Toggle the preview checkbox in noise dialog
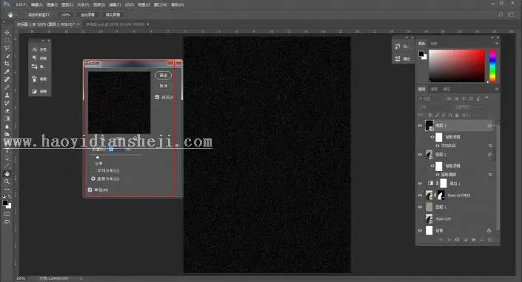 (157, 97)
